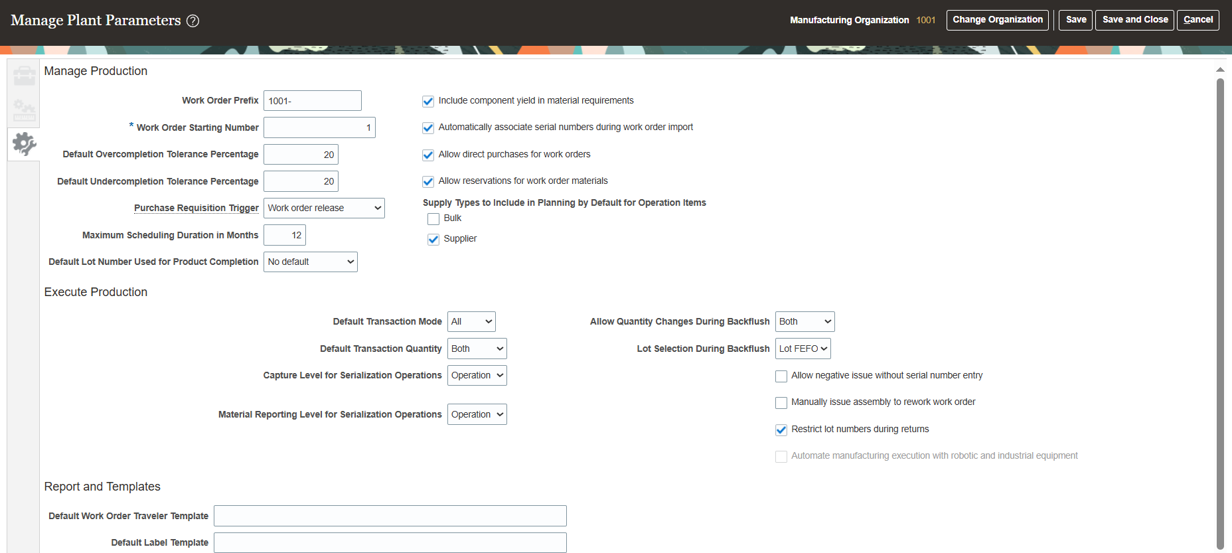Open the Purchase Requisition Trigger dropdown
The image size is (1232, 553).
click(324, 208)
